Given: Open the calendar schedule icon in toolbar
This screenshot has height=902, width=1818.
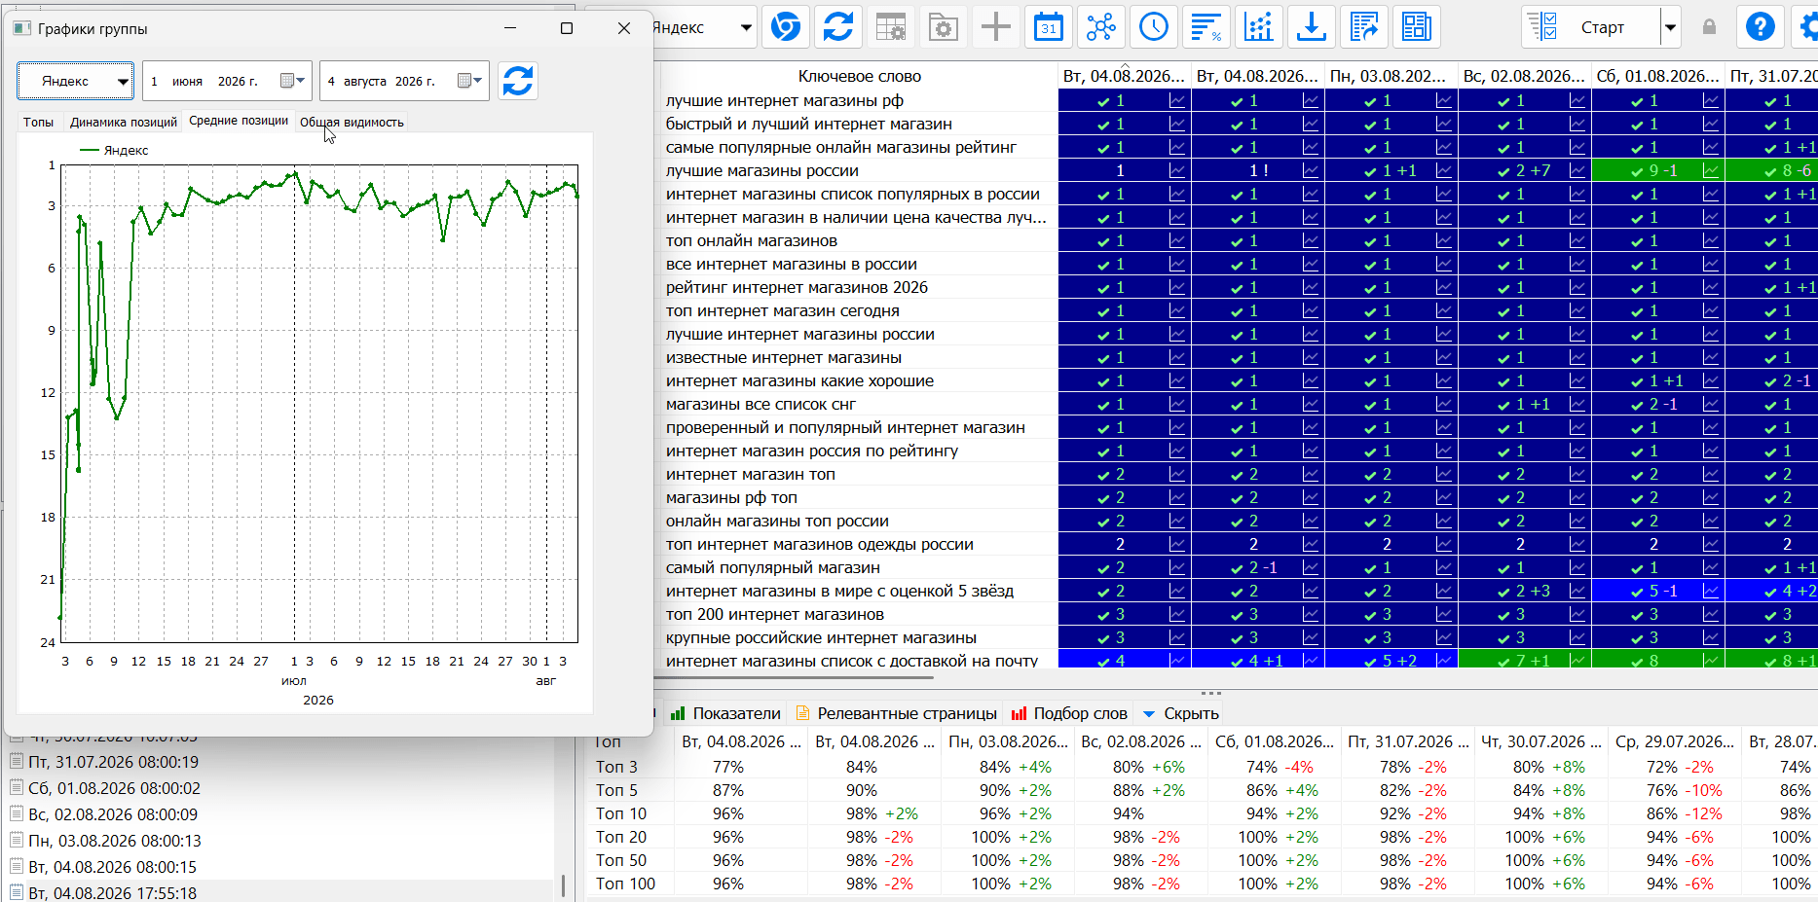Looking at the screenshot, I should click(x=1049, y=27).
